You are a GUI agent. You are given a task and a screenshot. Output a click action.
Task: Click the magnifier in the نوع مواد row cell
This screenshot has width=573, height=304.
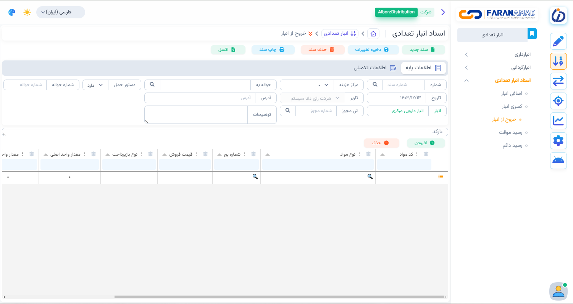click(x=370, y=177)
